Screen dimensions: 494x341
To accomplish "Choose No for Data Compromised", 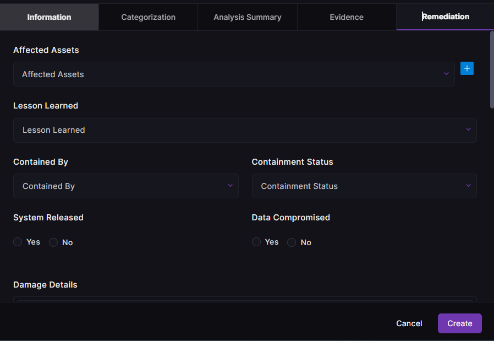I will click(292, 242).
